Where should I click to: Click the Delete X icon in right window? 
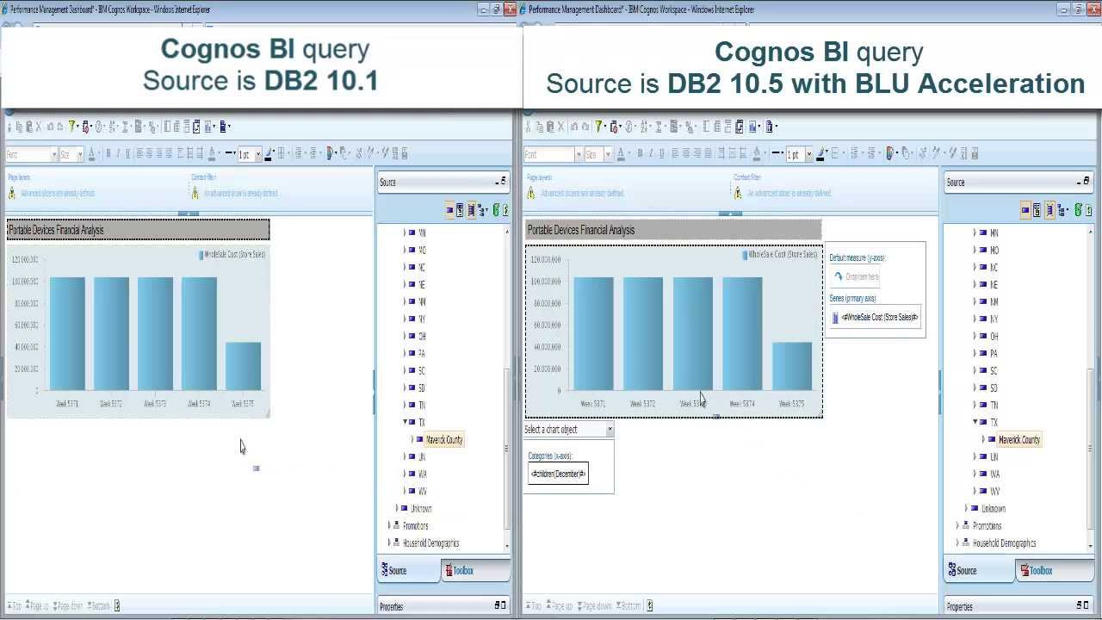(x=560, y=127)
